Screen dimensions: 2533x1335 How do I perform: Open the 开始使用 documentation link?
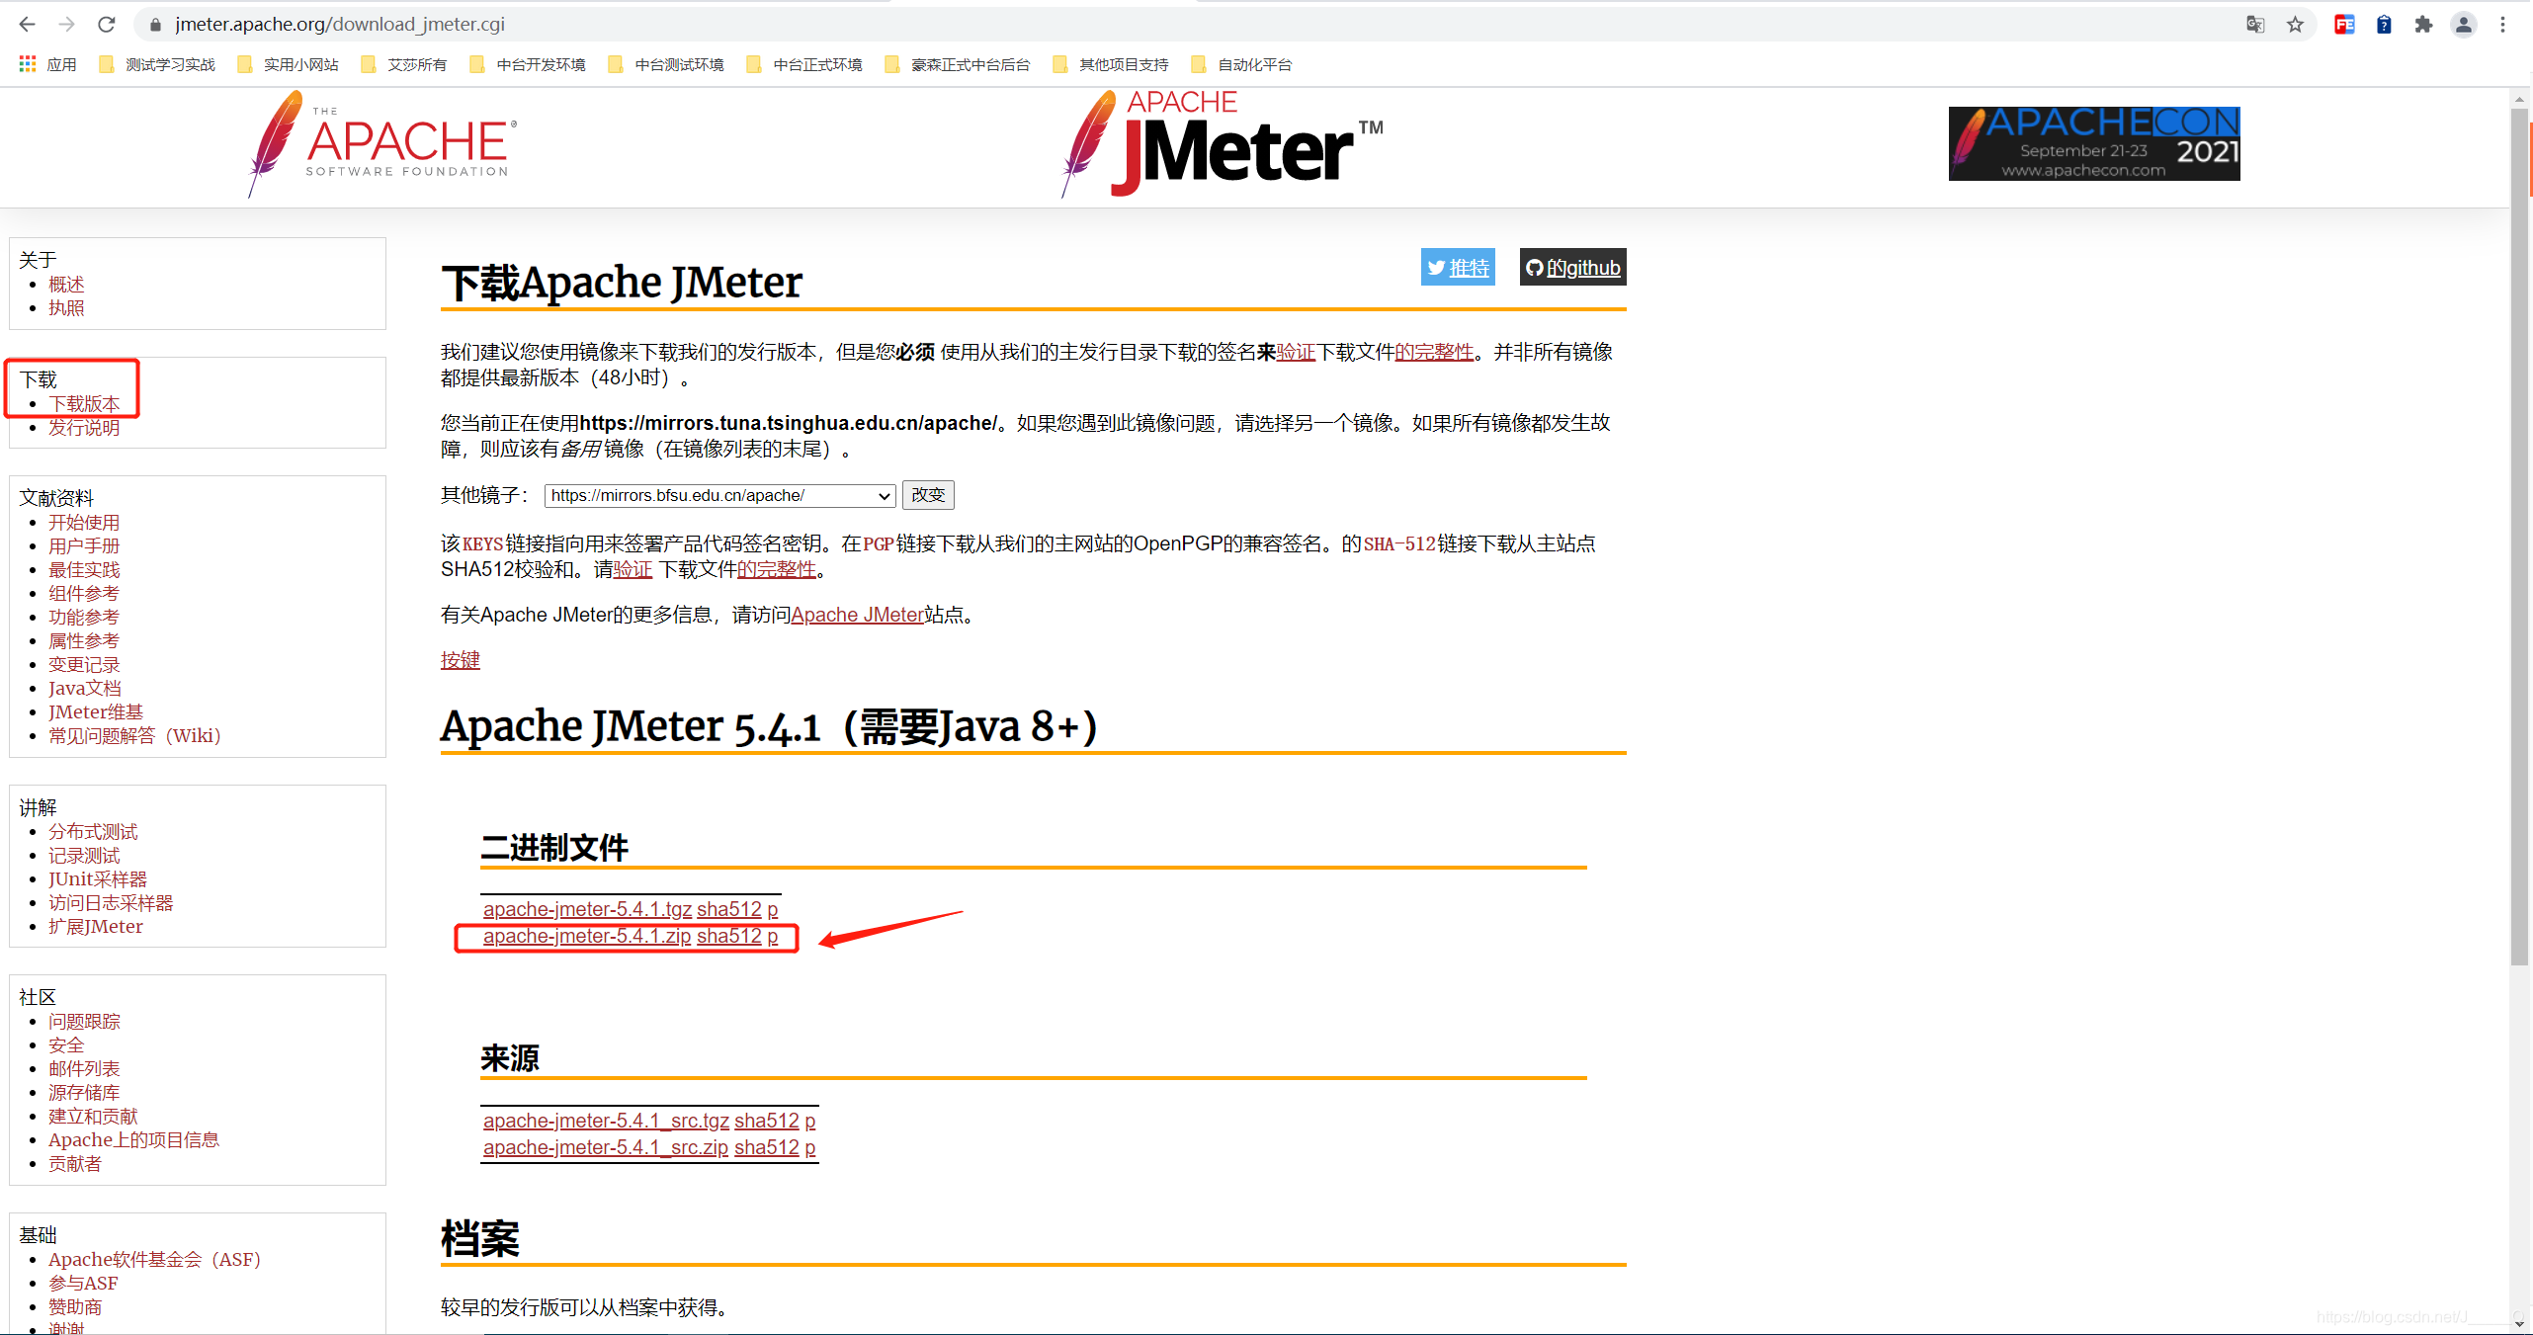pos(84,522)
